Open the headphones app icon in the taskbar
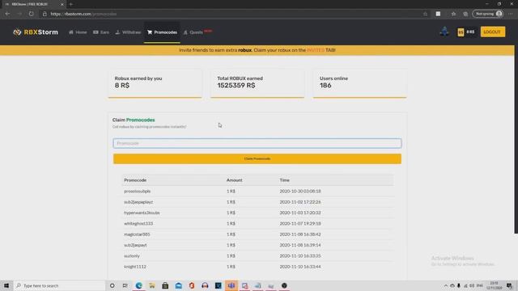This screenshot has width=518, height=291. point(205,285)
